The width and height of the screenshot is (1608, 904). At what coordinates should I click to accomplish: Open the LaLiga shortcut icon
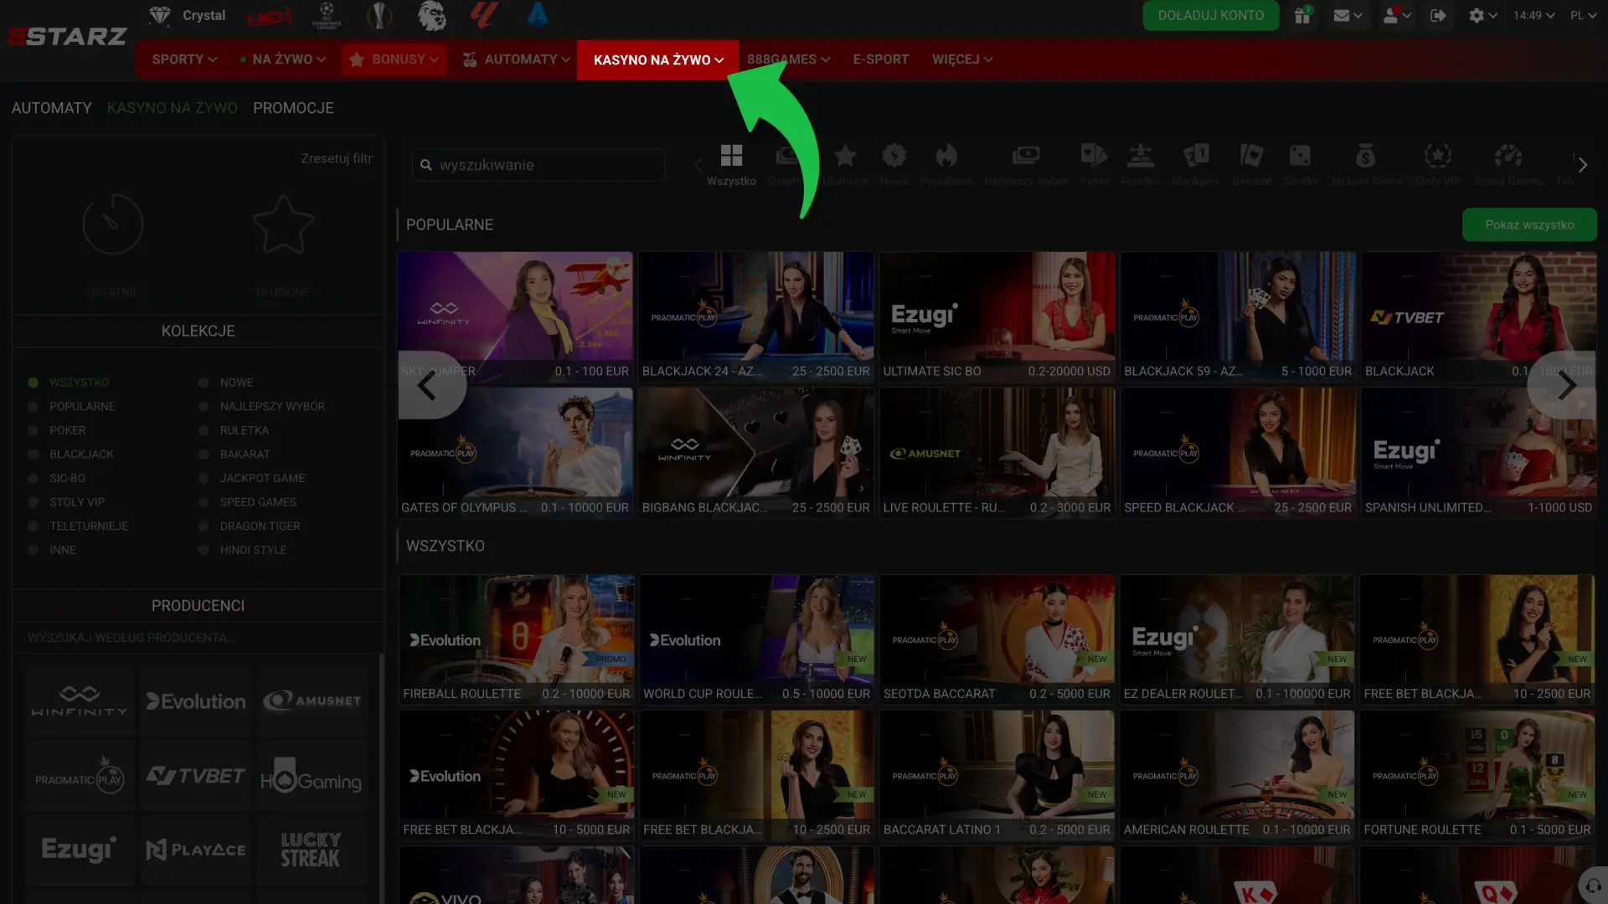click(484, 15)
